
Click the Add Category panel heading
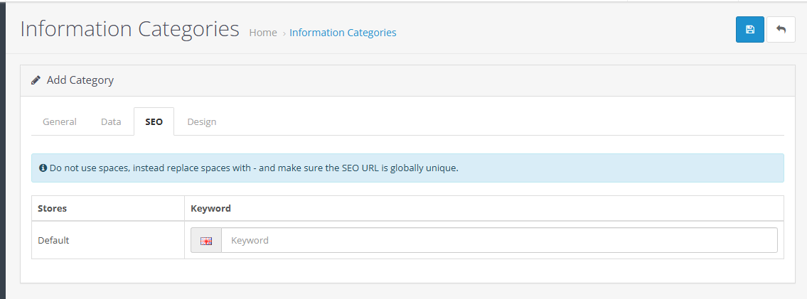pyautogui.click(x=80, y=80)
